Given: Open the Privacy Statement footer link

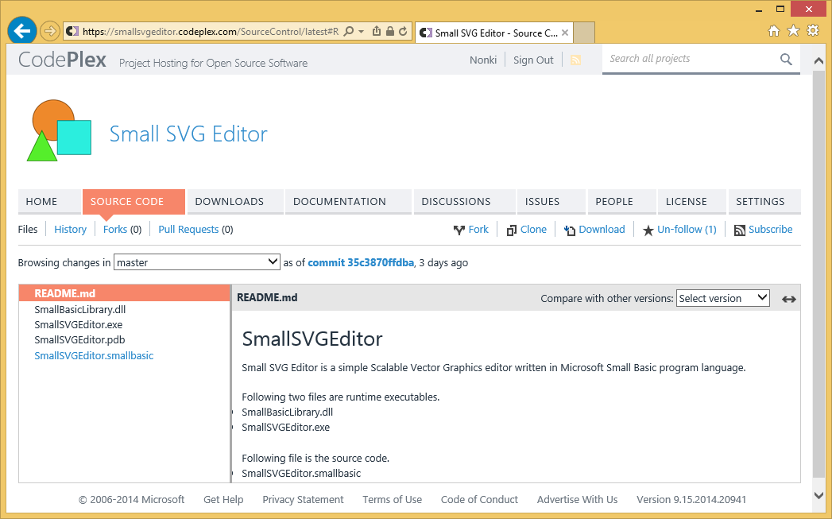Looking at the screenshot, I should 303,499.
